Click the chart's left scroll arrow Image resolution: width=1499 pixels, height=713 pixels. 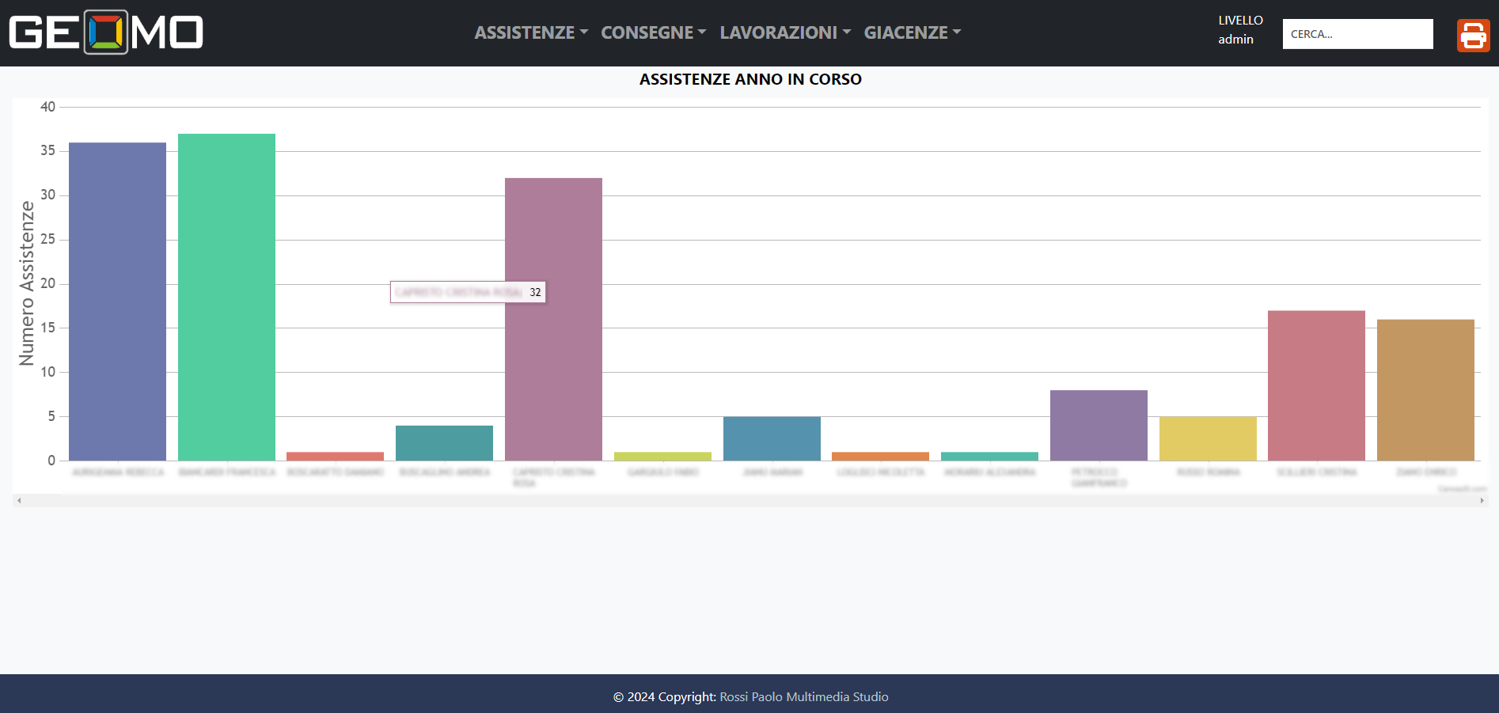[19, 500]
